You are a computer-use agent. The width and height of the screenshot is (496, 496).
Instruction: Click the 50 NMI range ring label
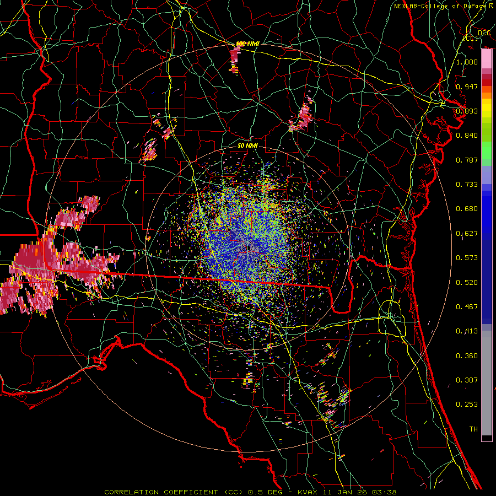247,145
